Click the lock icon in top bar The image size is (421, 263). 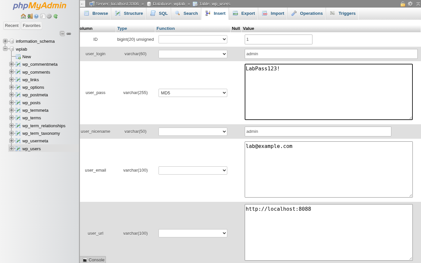click(403, 4)
